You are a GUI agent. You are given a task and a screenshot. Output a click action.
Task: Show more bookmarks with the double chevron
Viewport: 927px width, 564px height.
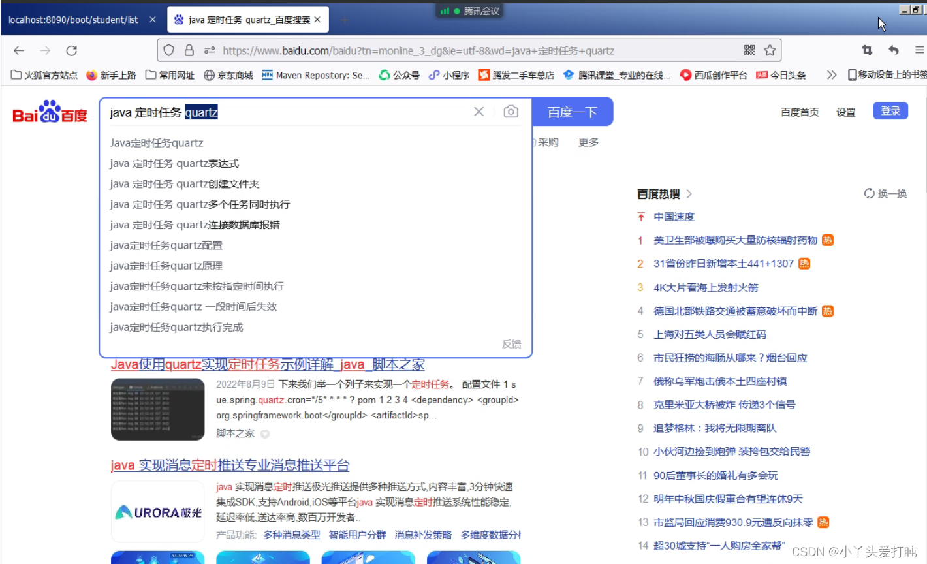pos(831,75)
